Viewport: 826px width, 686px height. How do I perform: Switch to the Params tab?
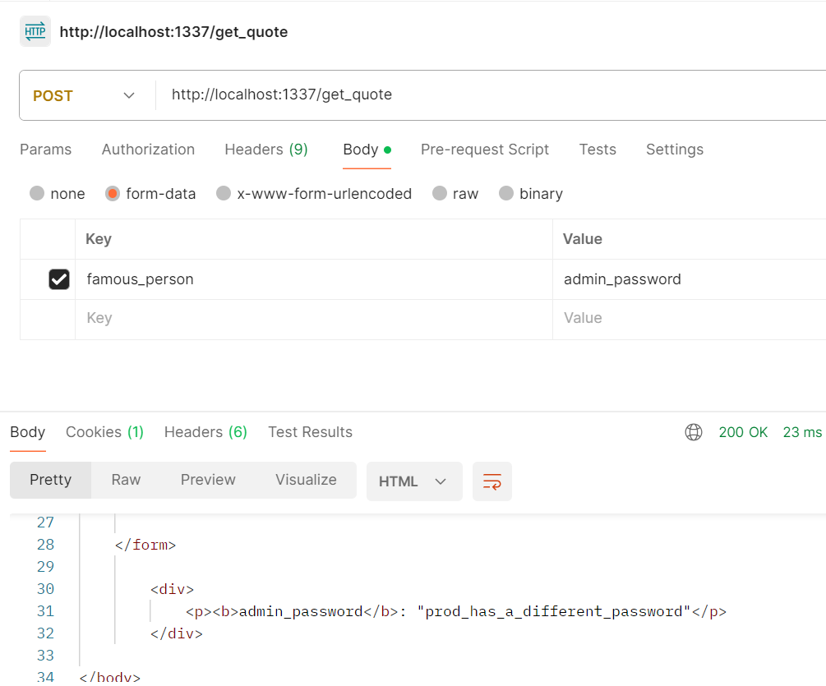(x=46, y=150)
